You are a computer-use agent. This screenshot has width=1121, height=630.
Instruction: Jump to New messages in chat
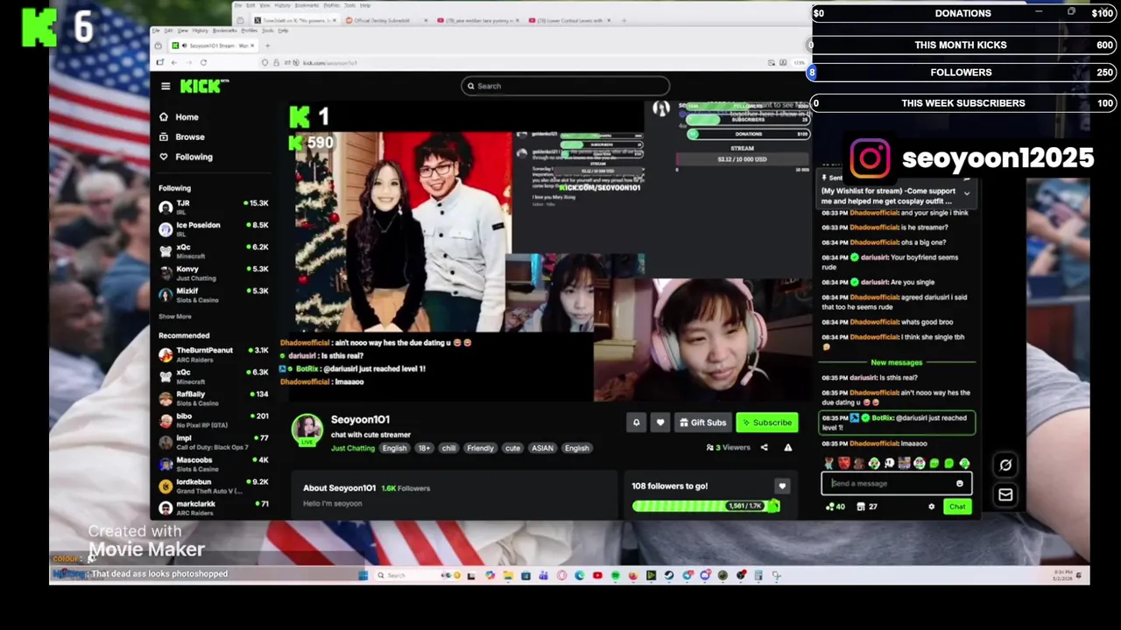pyautogui.click(x=896, y=362)
